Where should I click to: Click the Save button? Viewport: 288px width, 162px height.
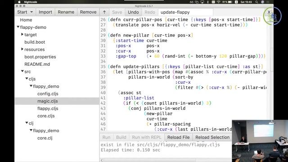tap(117, 12)
